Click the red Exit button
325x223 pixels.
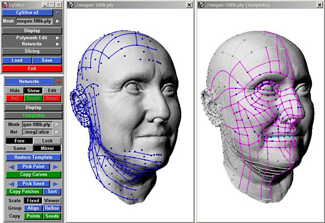(x=32, y=68)
